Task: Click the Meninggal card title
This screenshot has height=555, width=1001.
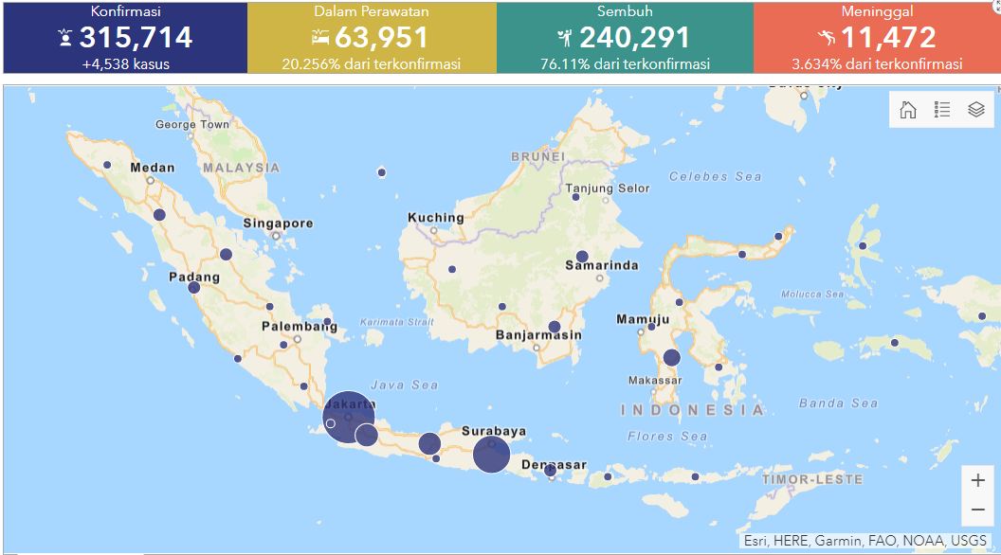Action: pyautogui.click(x=877, y=10)
